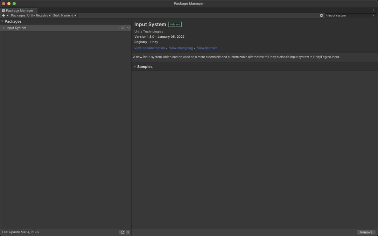Screen dimensions: 378x236
Task: Refresh the package list
Action: pyautogui.click(x=122, y=232)
